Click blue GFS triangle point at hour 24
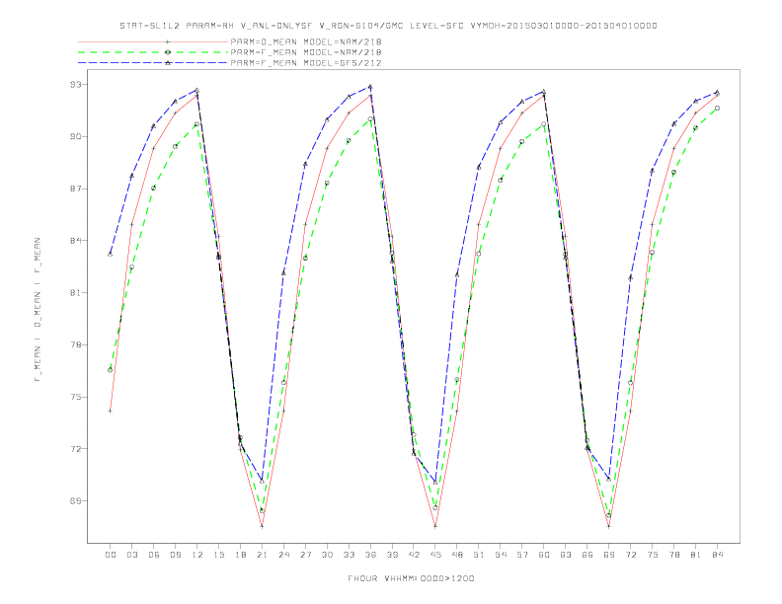This screenshot has width=782, height=604. (283, 273)
